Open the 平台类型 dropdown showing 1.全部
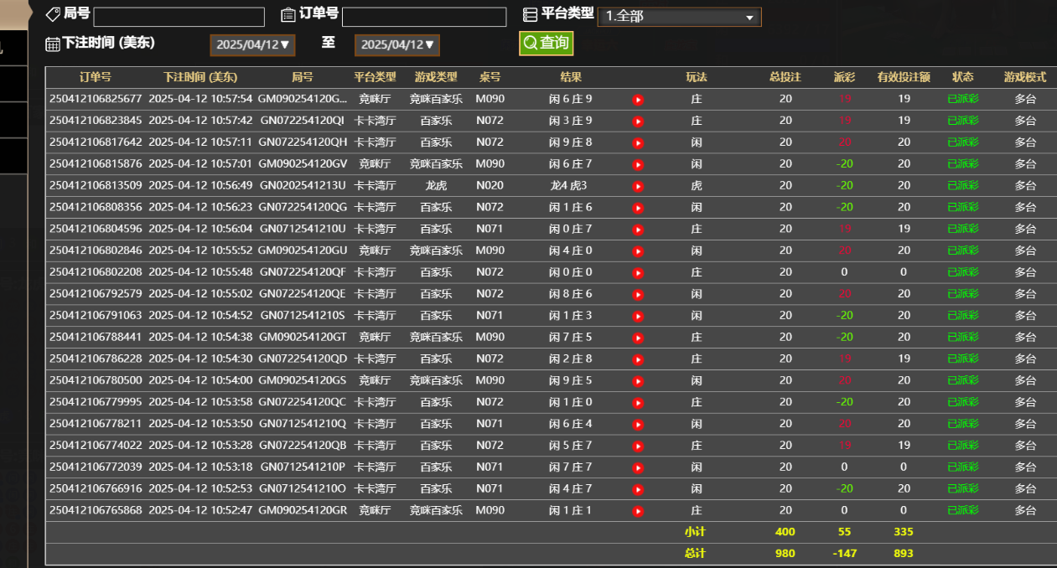1057x568 pixels. point(679,15)
